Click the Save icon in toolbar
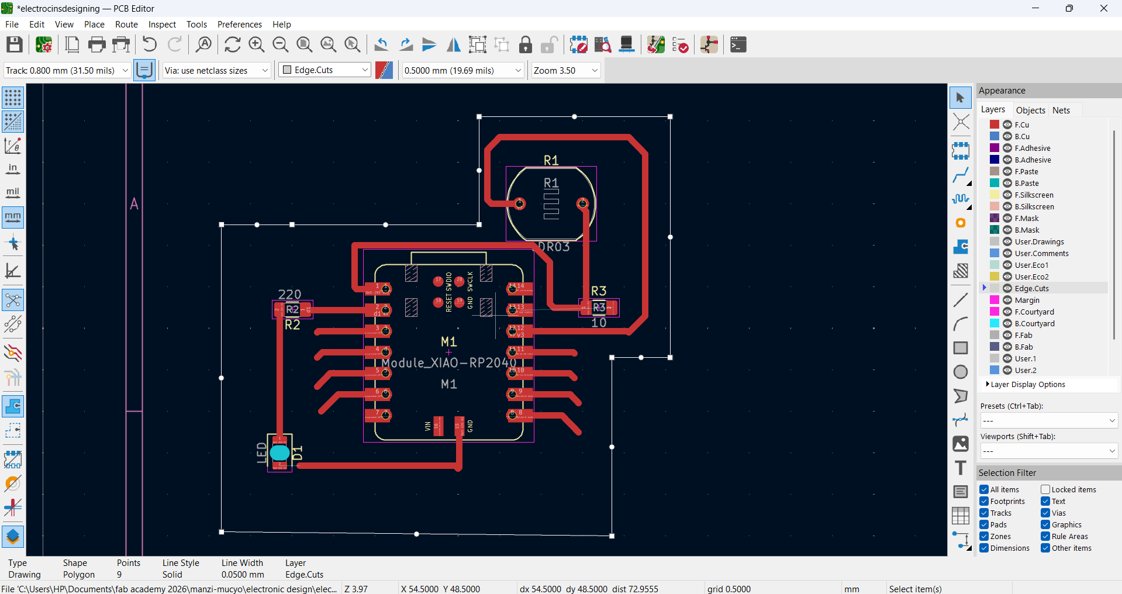Viewport: 1122px width, 594px height. [x=15, y=44]
